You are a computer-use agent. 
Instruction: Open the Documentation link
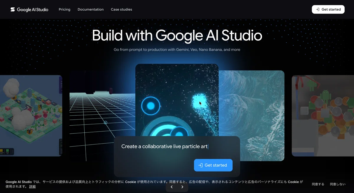[91, 9]
